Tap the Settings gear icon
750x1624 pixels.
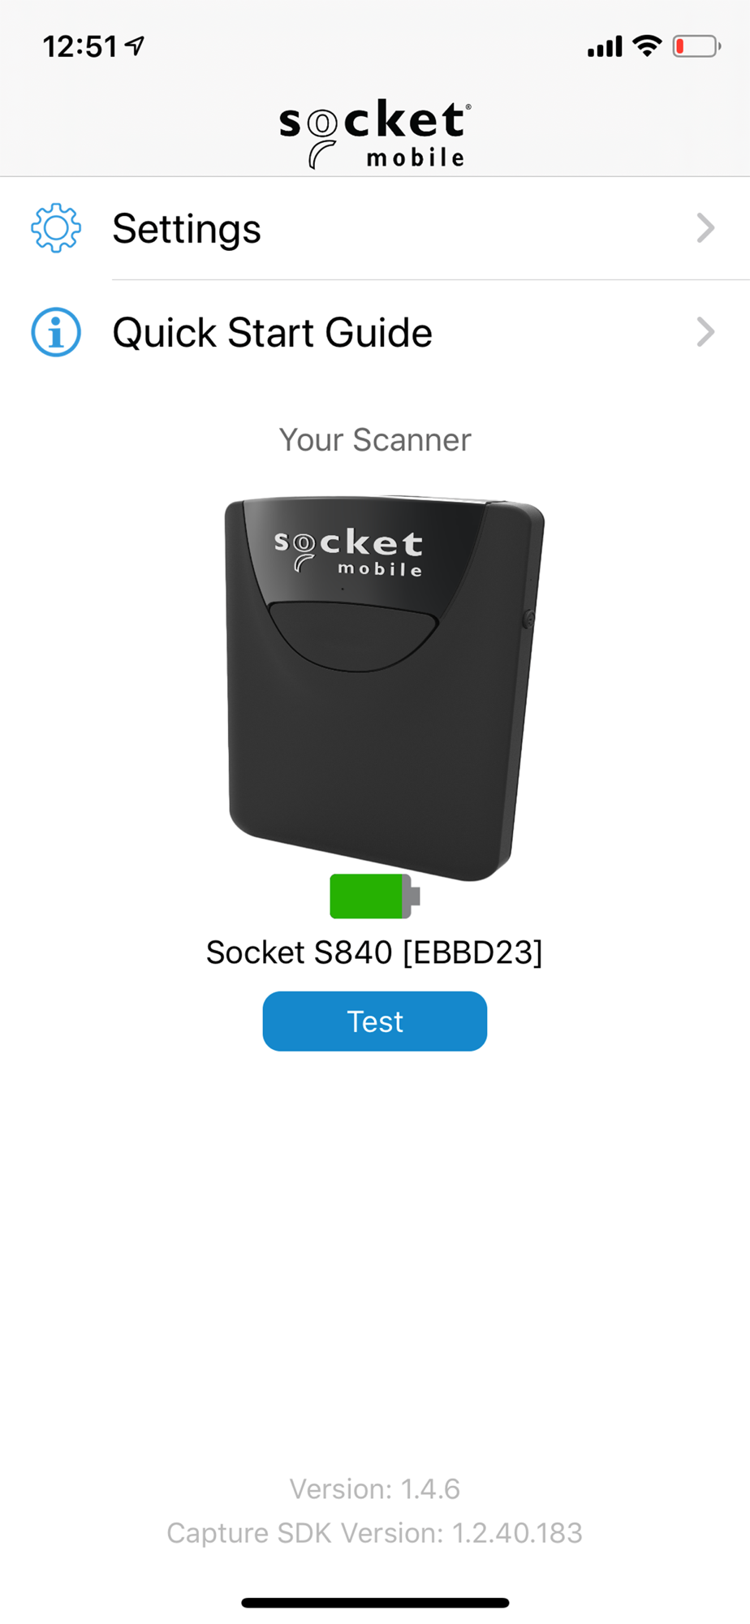[56, 228]
